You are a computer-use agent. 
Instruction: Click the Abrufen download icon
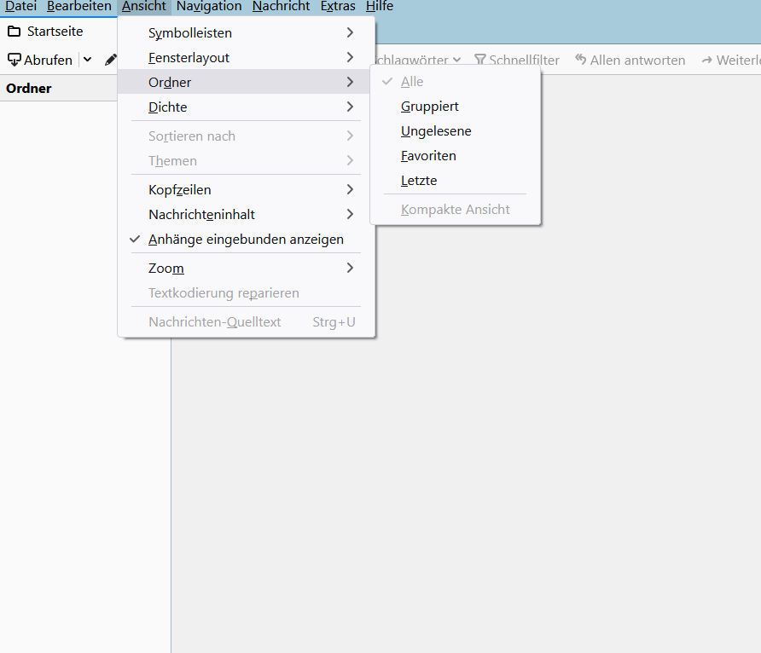tap(14, 60)
